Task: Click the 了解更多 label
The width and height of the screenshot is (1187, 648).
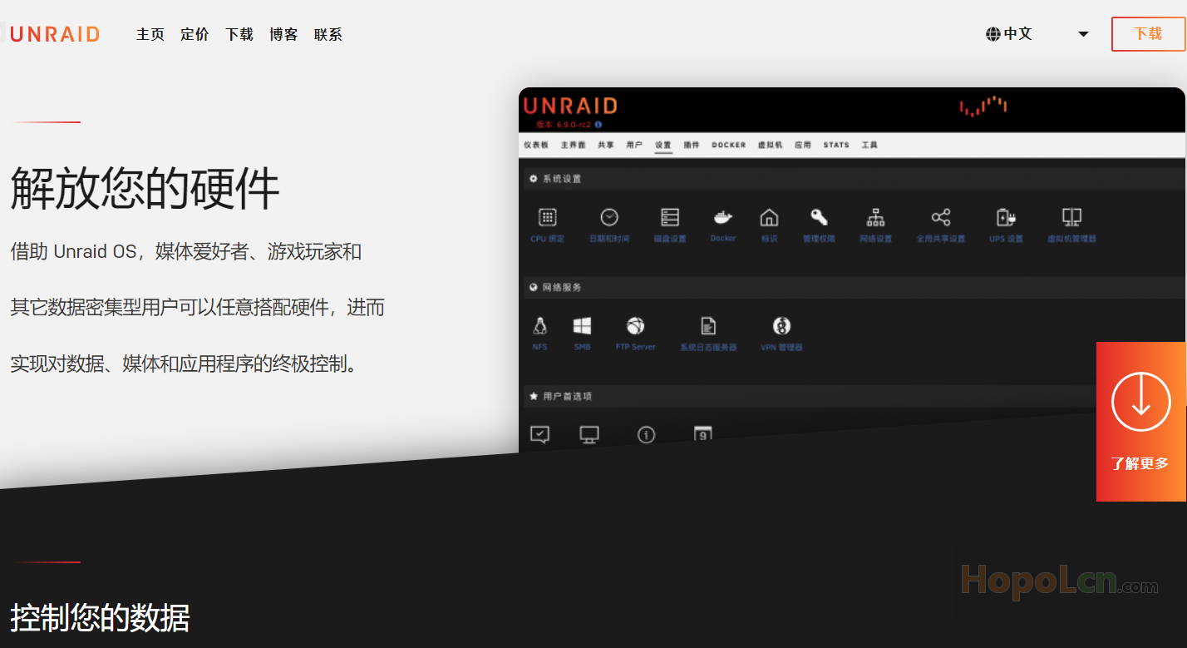Action: (x=1140, y=463)
